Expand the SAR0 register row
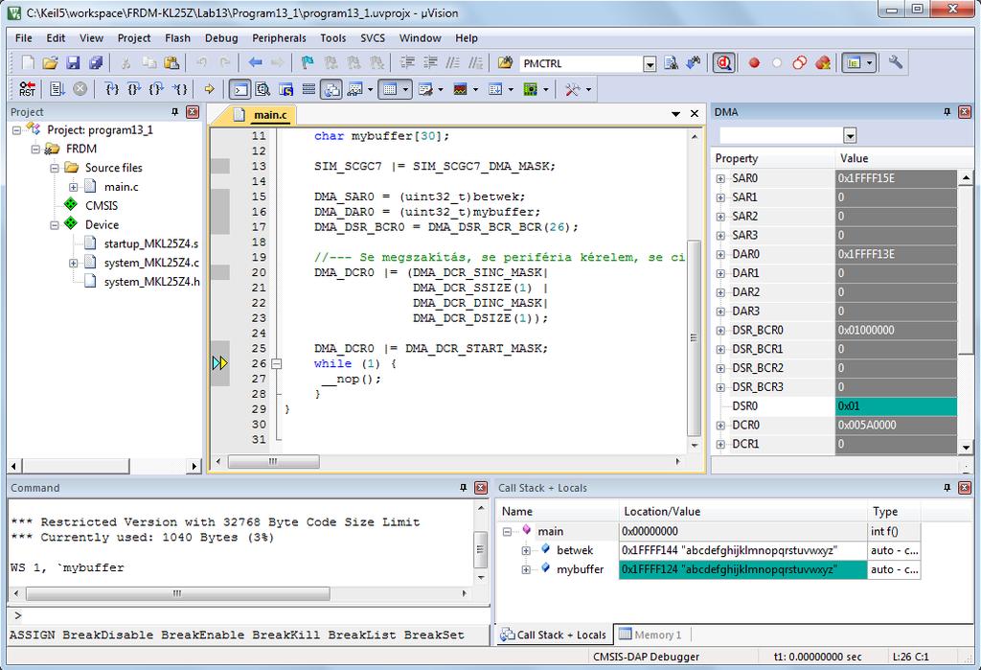This screenshot has height=670, width=981. (x=720, y=178)
